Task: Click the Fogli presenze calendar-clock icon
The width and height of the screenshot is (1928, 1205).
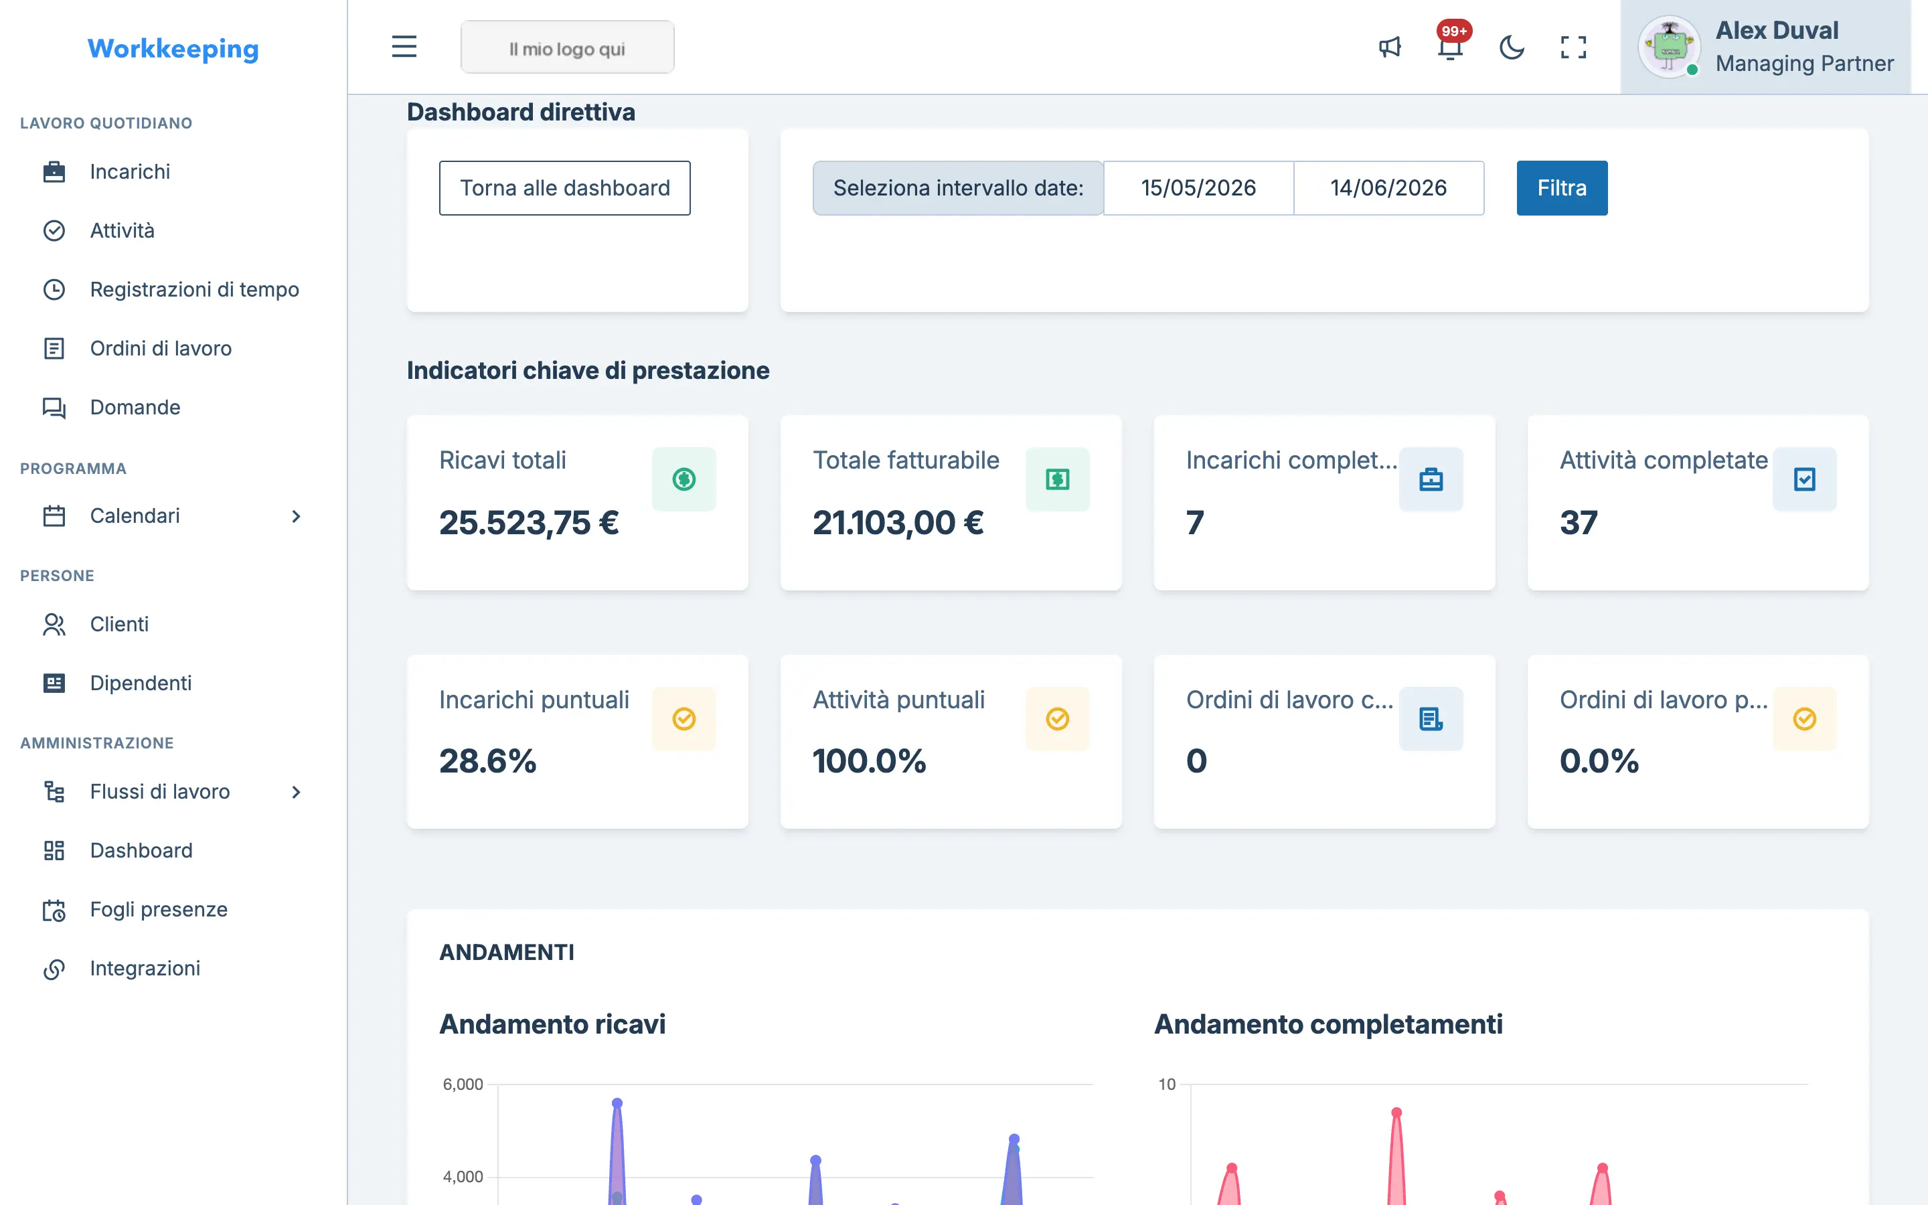Action: (x=54, y=909)
